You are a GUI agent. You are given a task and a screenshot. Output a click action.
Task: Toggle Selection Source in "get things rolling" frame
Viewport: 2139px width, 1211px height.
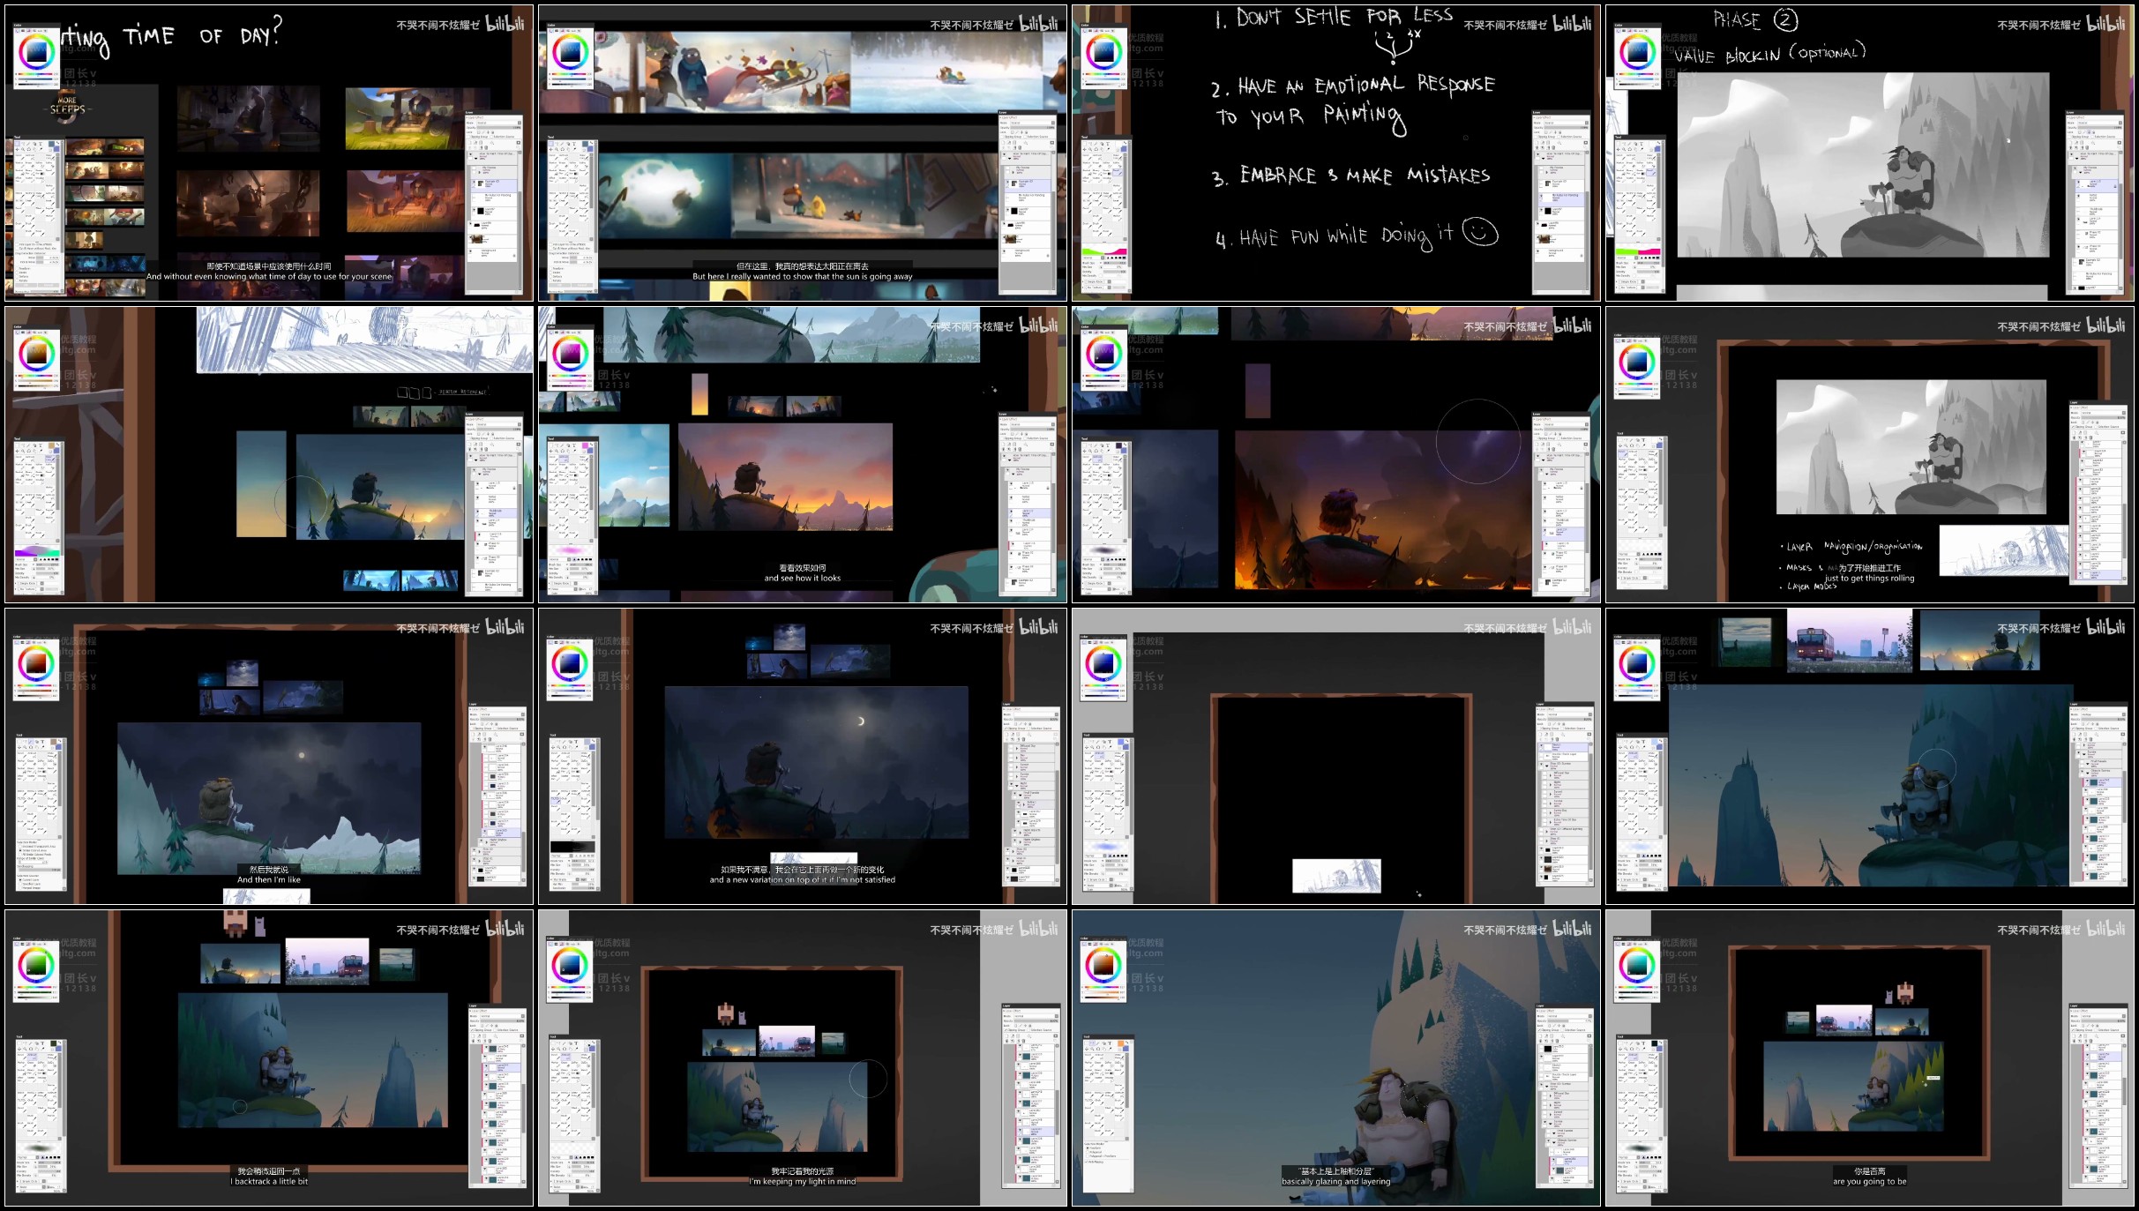[x=2095, y=427]
